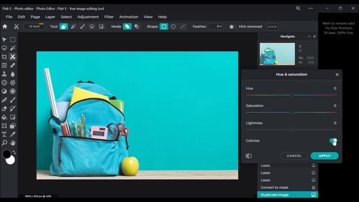Click the Saturation slider handle
This screenshot has height=202, width=359.
(292, 112)
